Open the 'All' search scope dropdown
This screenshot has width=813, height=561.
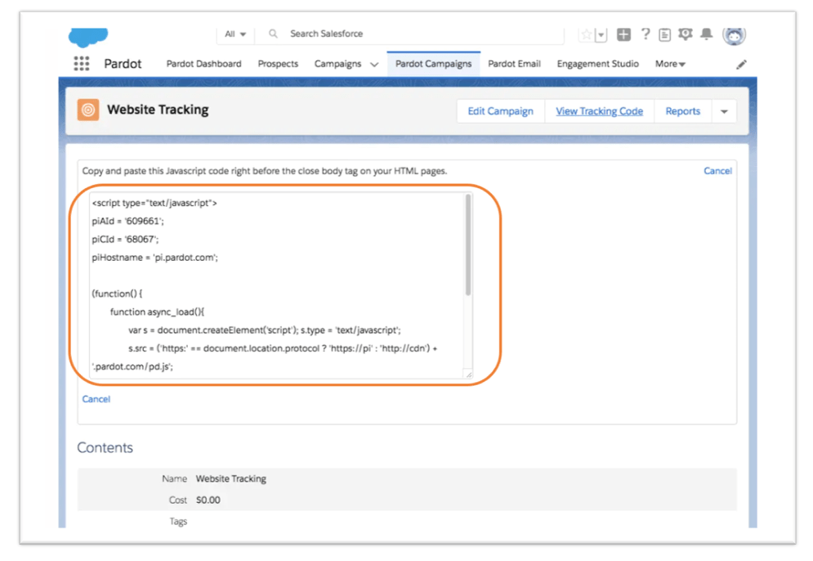(235, 34)
